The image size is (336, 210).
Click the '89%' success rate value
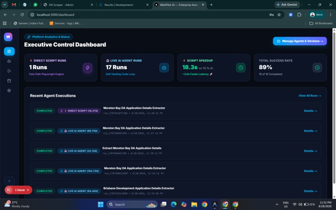[266, 67]
